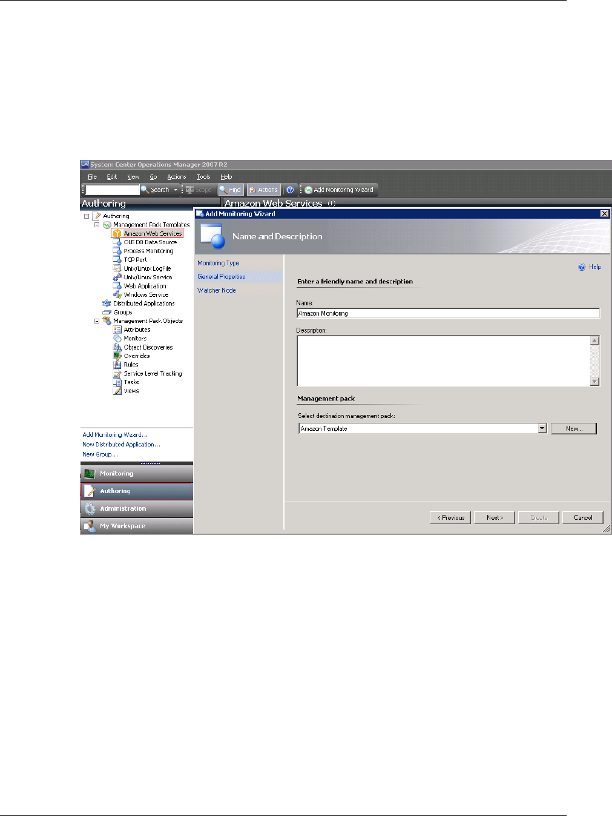The width and height of the screenshot is (612, 816).
Task: Click the Windows Service icon
Action: (117, 295)
